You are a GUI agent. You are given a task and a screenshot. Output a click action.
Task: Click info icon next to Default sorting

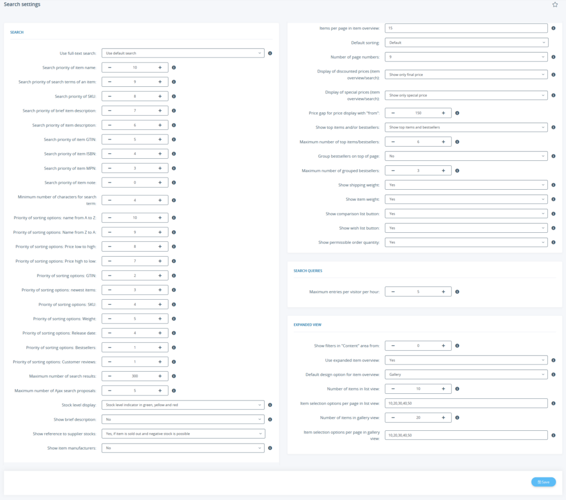(553, 42)
